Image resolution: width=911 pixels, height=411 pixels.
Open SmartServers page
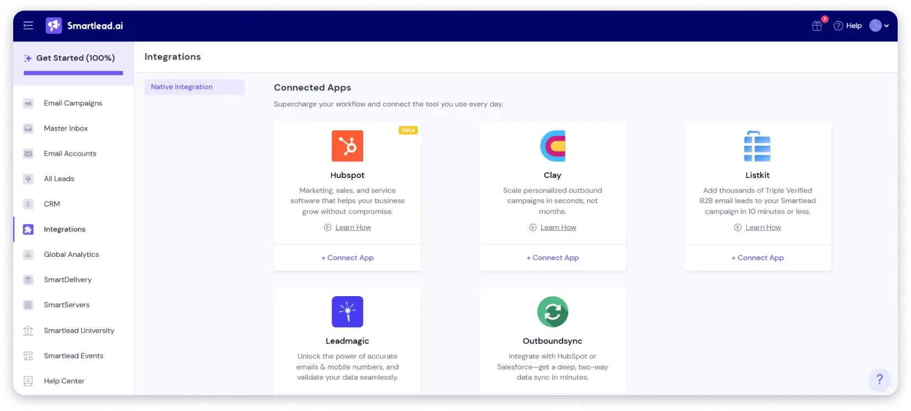(66, 305)
